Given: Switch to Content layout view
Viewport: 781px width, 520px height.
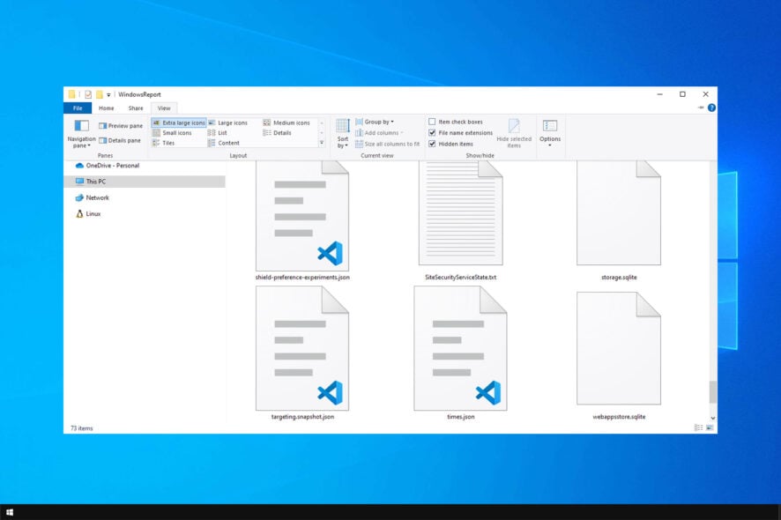Looking at the screenshot, I should pyautogui.click(x=227, y=143).
